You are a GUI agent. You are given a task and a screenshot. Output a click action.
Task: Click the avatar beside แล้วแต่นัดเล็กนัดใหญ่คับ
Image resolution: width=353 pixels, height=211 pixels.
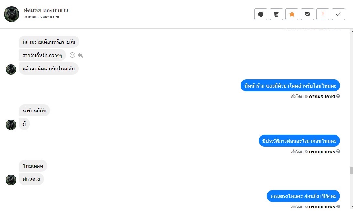tap(11, 69)
